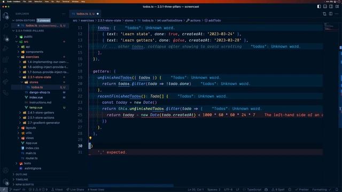Open the Run and Debug view
342x192 pixels.
[x=6, y=49]
